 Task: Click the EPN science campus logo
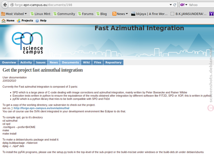[28, 43]
